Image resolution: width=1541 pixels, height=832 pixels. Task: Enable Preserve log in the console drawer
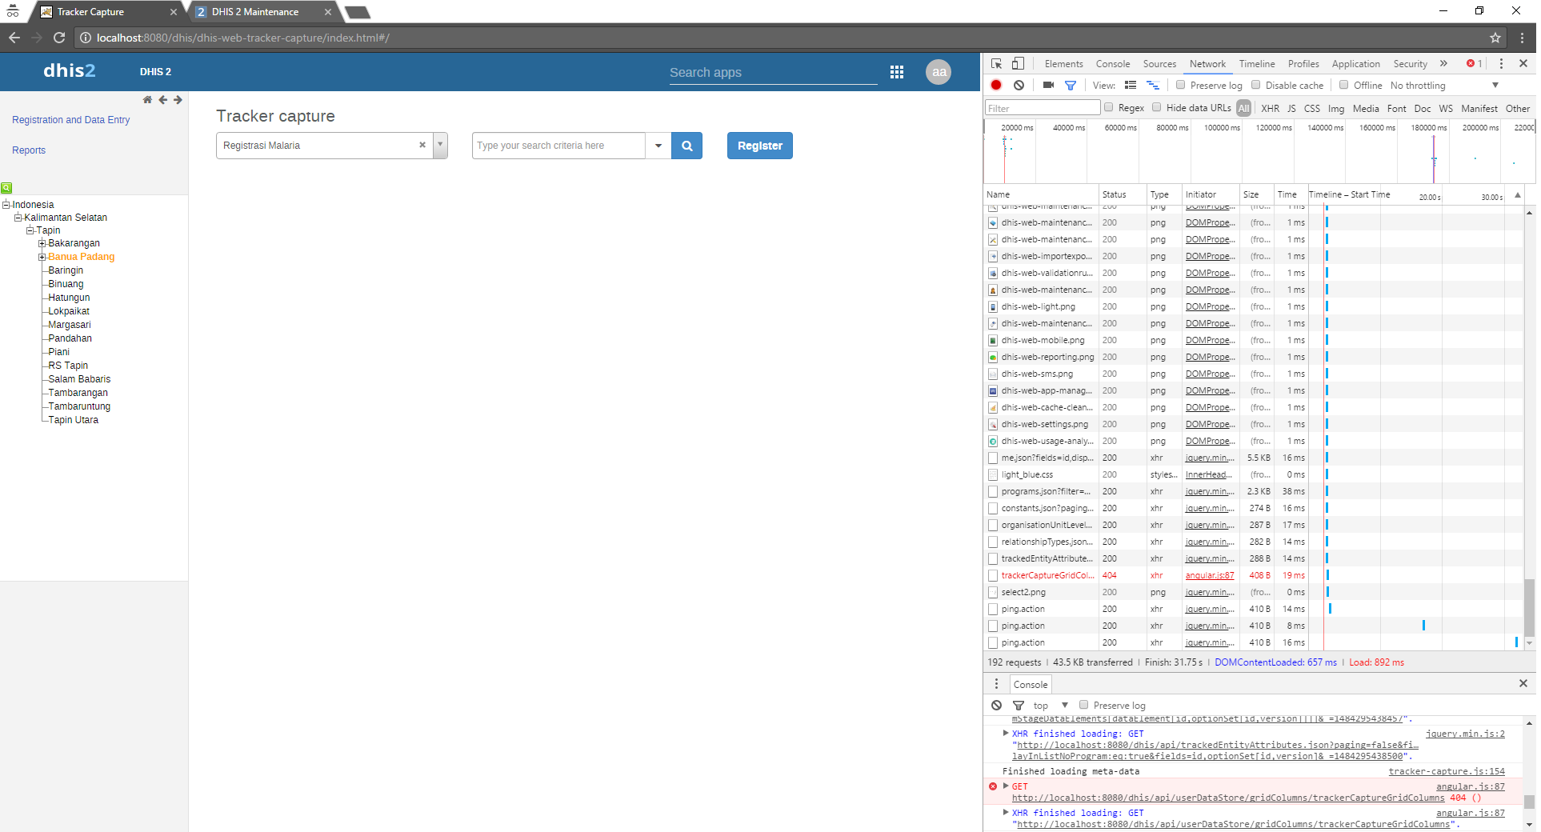point(1083,705)
